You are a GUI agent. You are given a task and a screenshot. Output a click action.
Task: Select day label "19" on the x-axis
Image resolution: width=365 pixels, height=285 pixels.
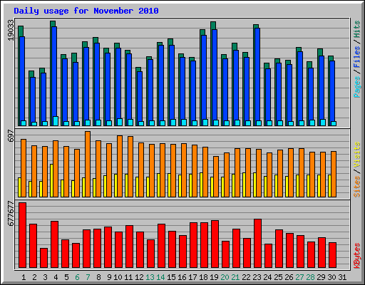click(x=214, y=277)
